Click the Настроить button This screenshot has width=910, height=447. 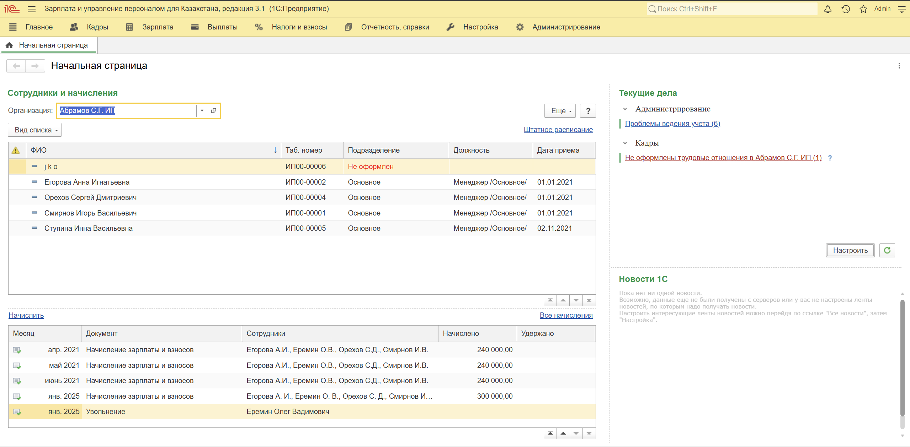coord(850,250)
